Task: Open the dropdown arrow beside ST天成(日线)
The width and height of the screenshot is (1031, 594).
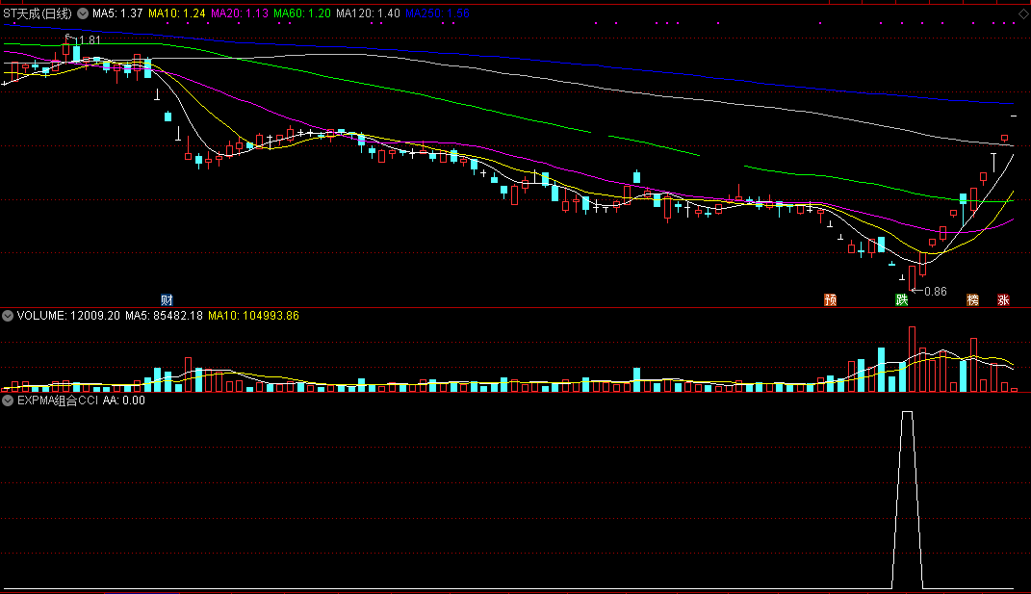Action: tap(83, 13)
